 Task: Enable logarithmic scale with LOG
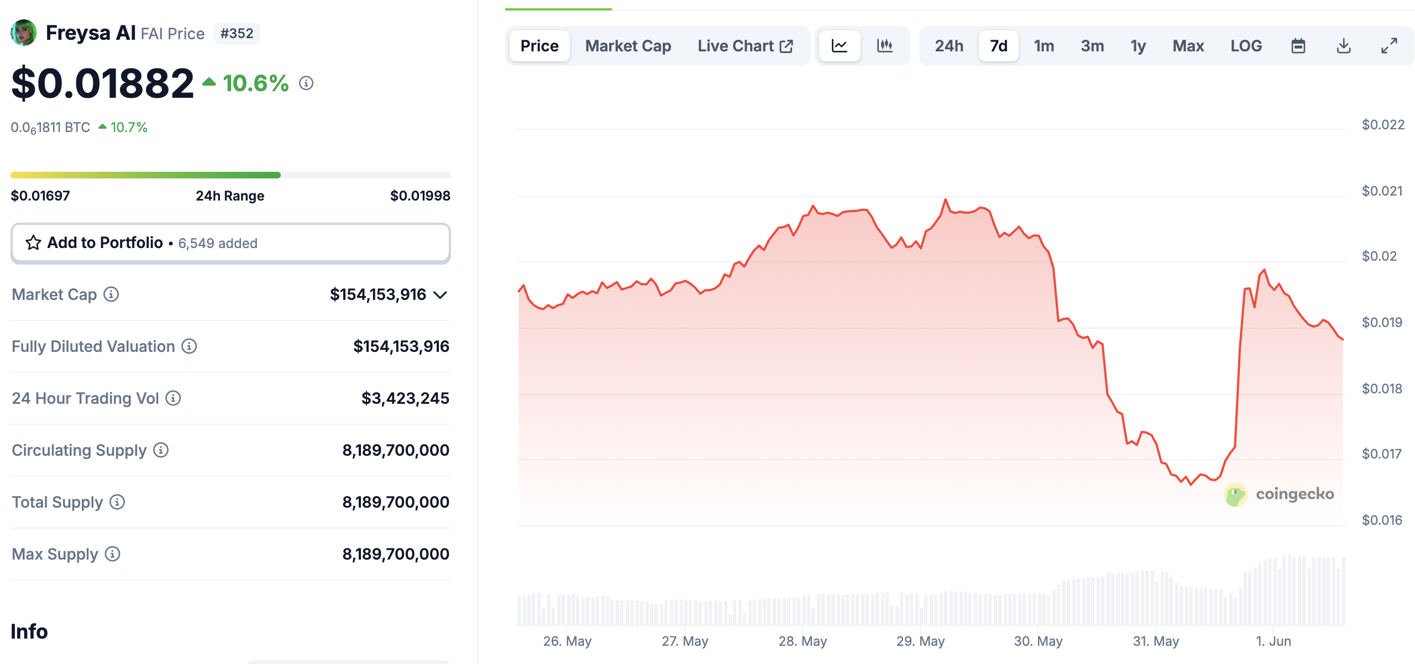1245,46
